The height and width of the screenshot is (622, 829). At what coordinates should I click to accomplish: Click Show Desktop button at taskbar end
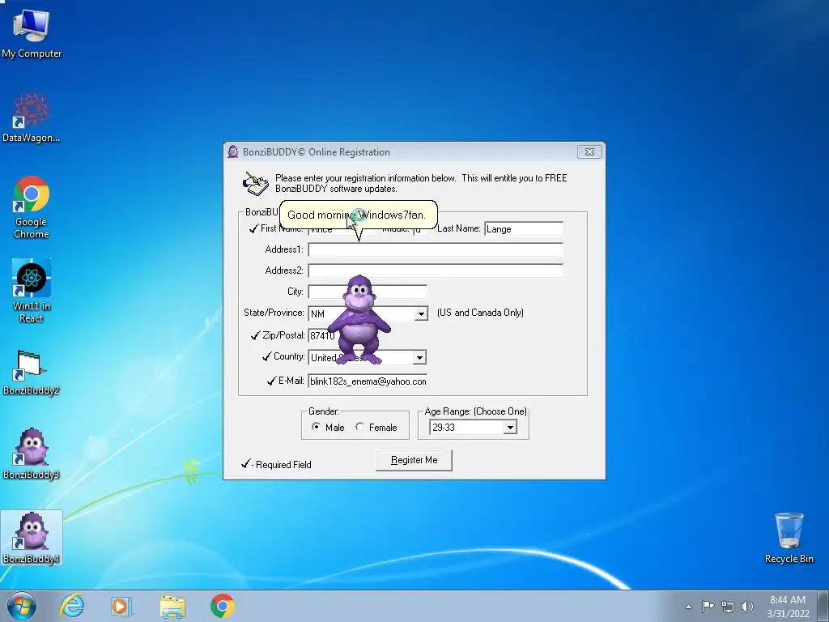coord(823,606)
